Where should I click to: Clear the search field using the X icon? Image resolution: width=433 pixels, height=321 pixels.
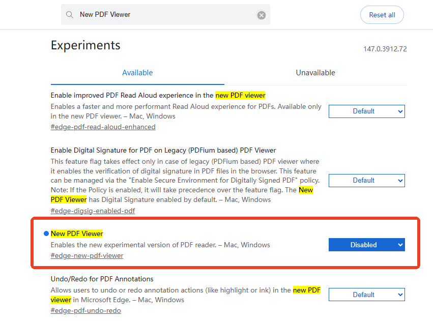[x=262, y=15]
